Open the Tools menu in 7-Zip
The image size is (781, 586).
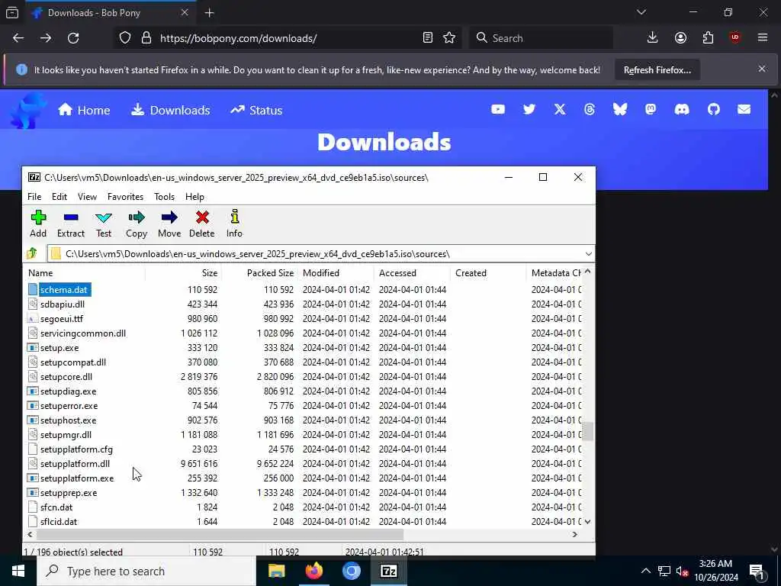165,196
